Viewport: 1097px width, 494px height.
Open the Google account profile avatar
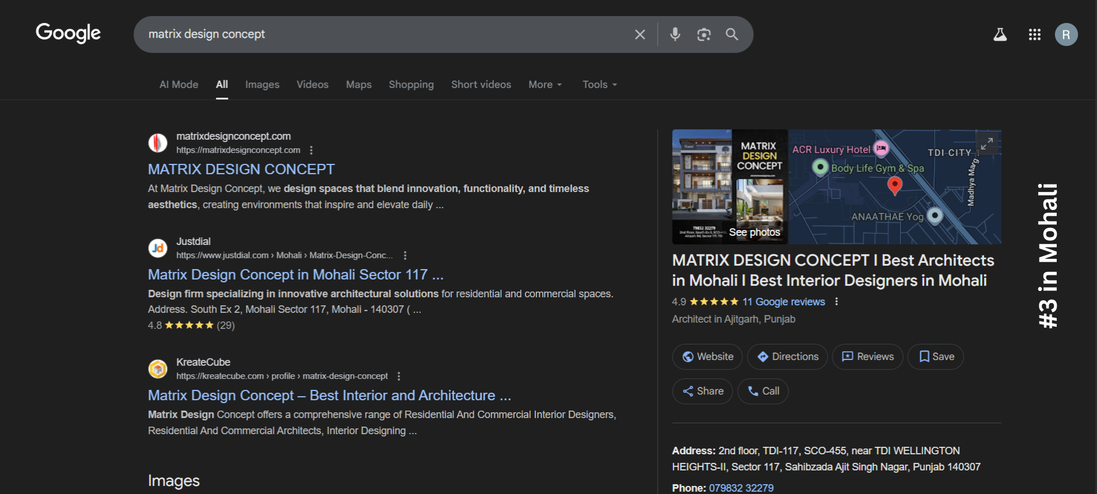(x=1065, y=35)
